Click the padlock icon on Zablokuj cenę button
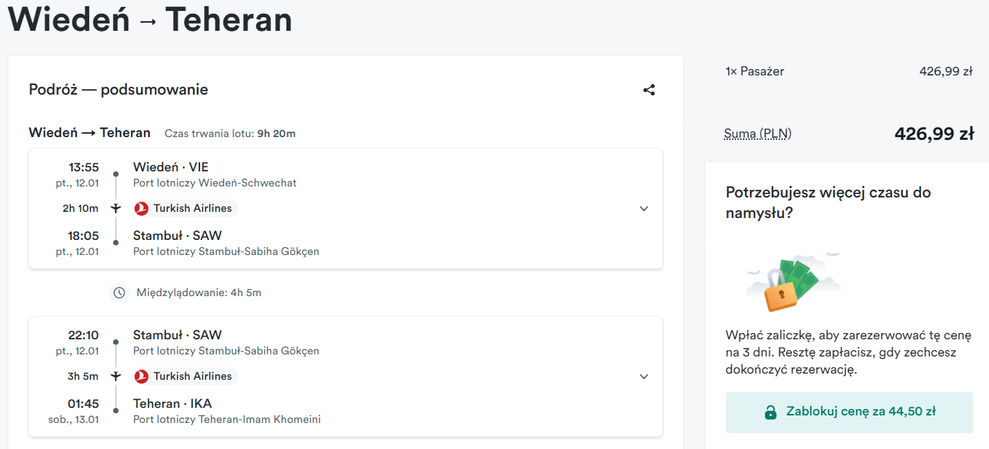Image resolution: width=989 pixels, height=449 pixels. pyautogui.click(x=770, y=413)
